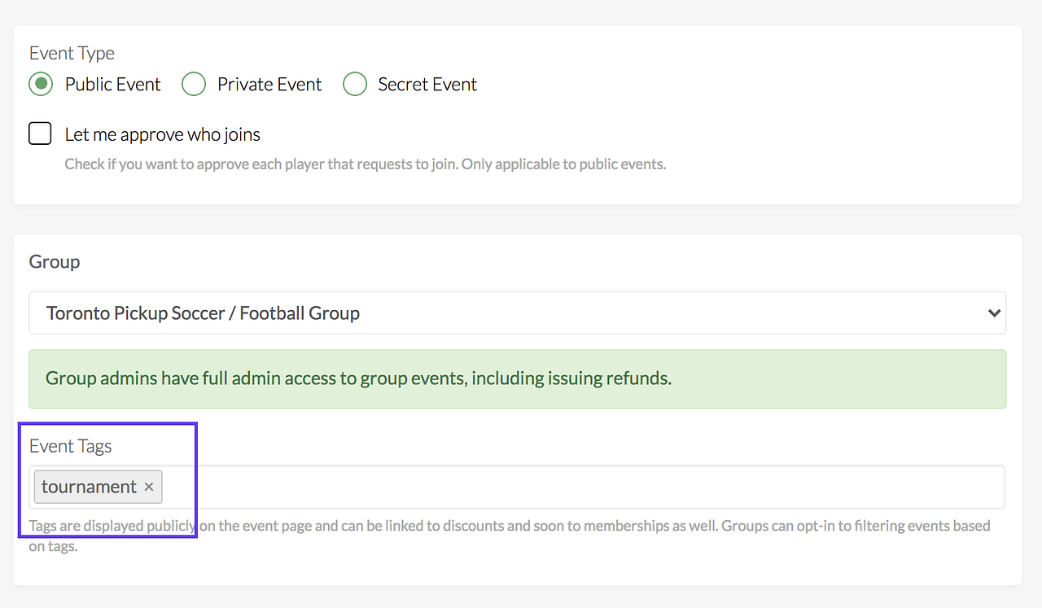Click the "Let me approve who joins" label

pos(163,134)
